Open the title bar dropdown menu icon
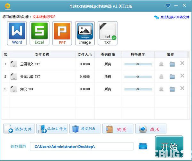This screenshot has height=161, width=192. coord(168,6)
